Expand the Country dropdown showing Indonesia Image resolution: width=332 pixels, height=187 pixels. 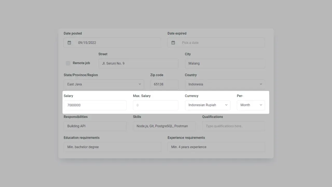(225, 84)
